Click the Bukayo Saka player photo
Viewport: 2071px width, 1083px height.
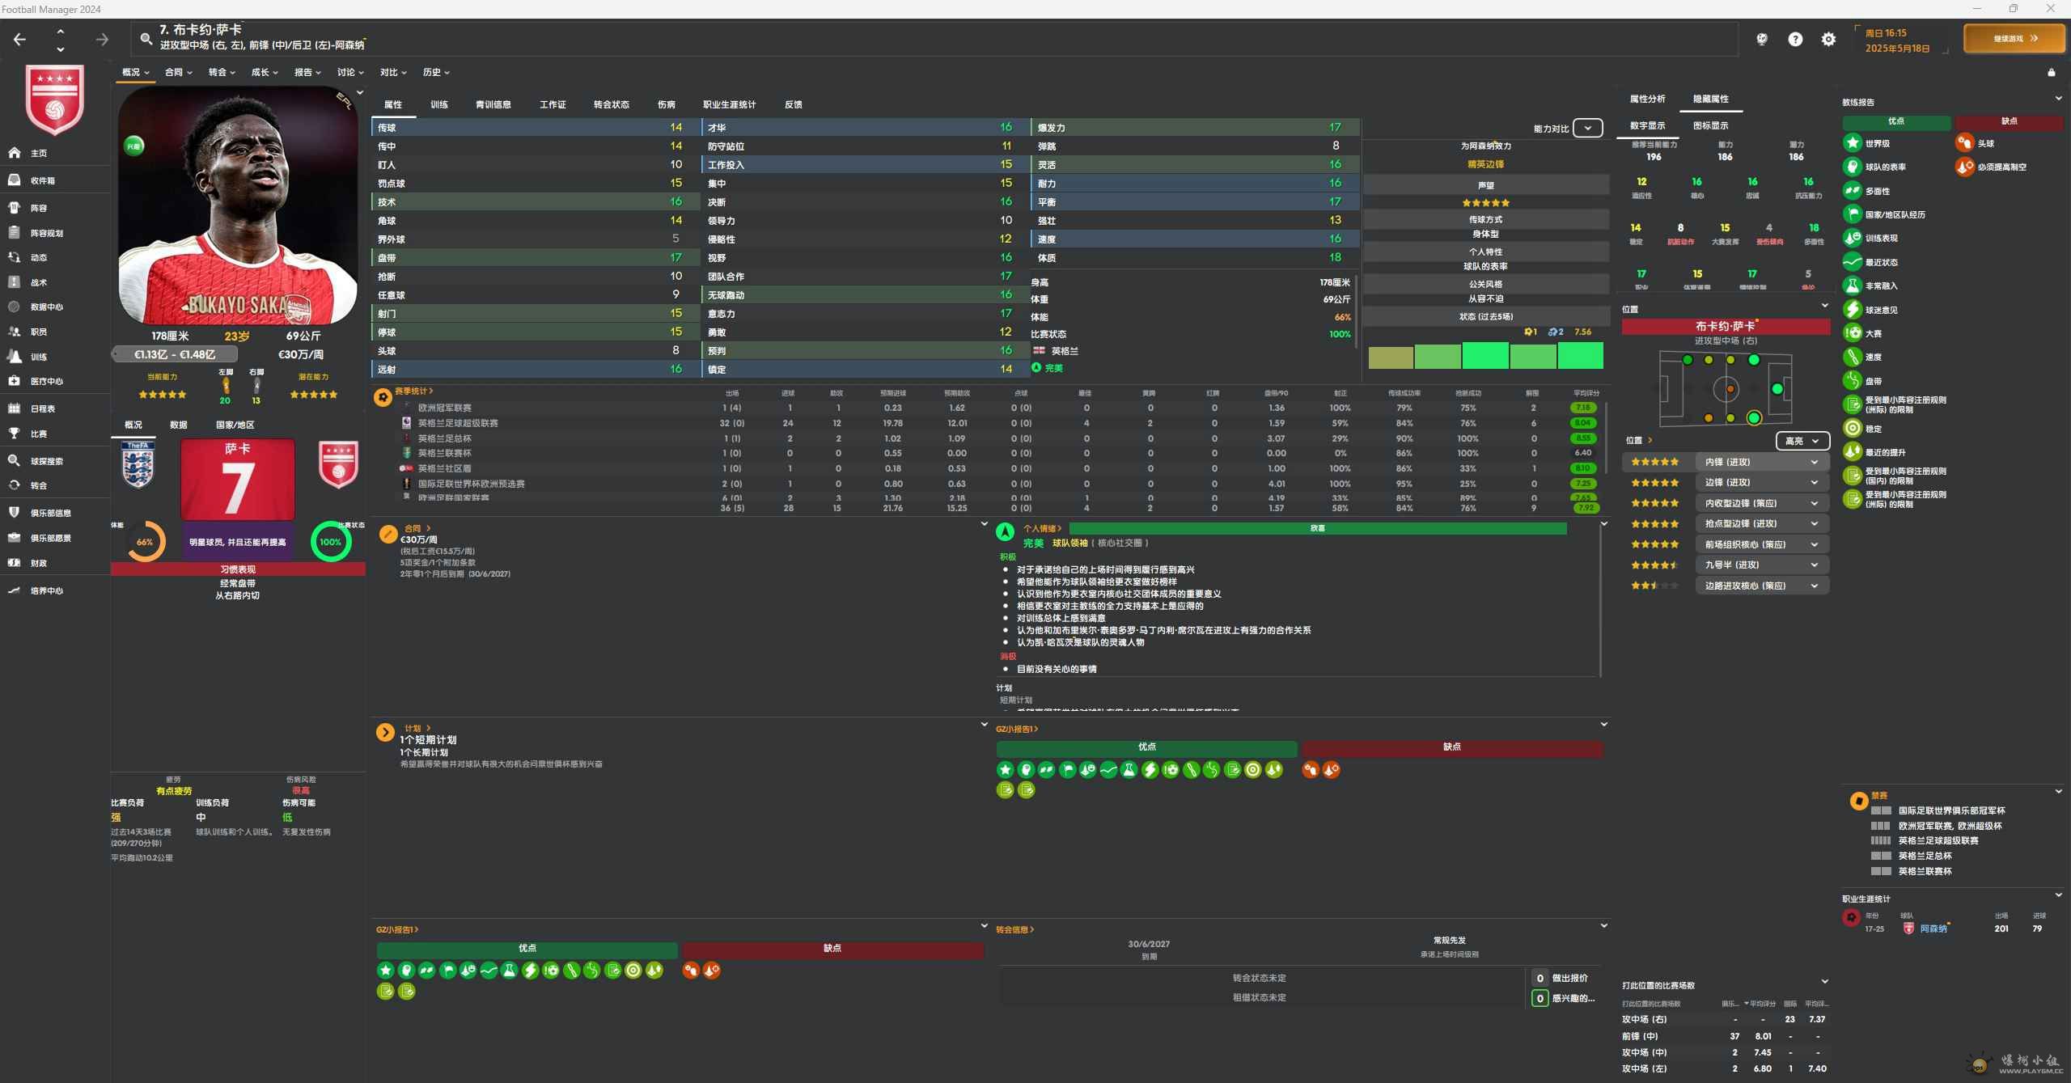pyautogui.click(x=238, y=205)
